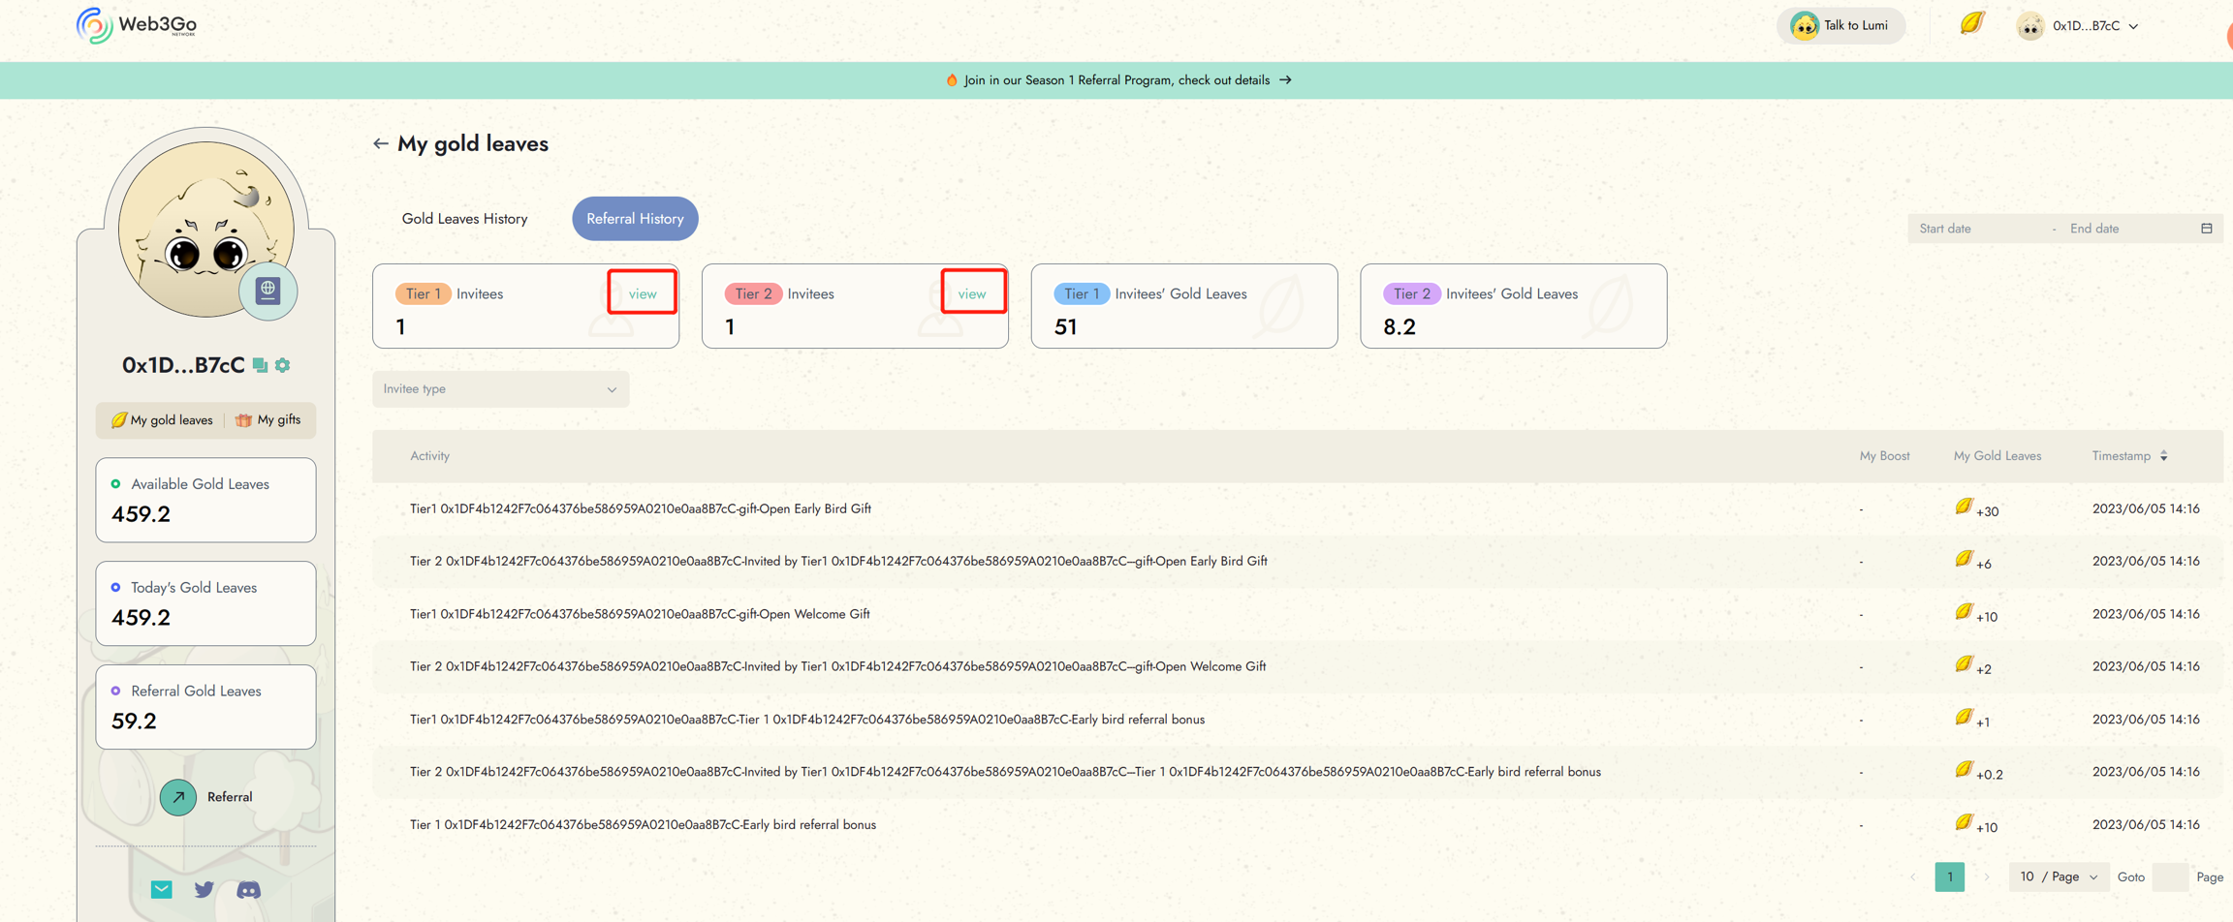Click the passport badge on the avatar
Image resolution: width=2233 pixels, height=922 pixels.
click(268, 290)
